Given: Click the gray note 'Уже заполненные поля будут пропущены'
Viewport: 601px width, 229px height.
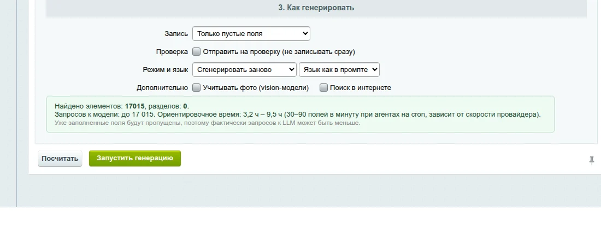Looking at the screenshot, I should [208, 123].
